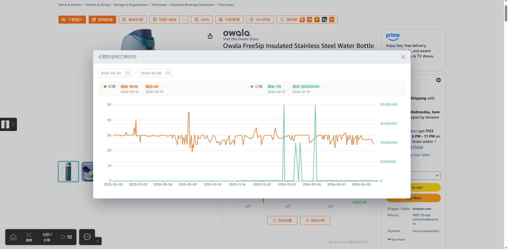
Task: Click the 2025-09-09 x-axis label
Action: [188, 184]
